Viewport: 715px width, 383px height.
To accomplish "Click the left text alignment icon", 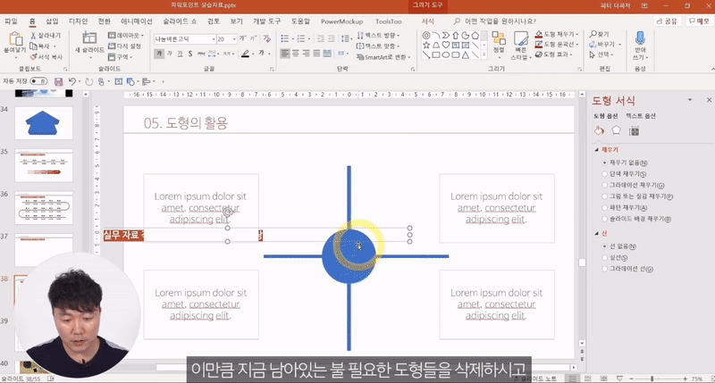I will click(x=285, y=54).
